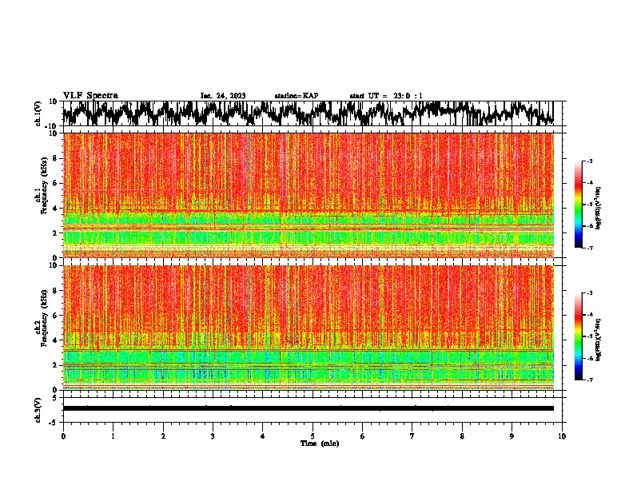Click the "-7" label on ch.2 colorbar
Screen dimensions: 633x489
pos(589,380)
